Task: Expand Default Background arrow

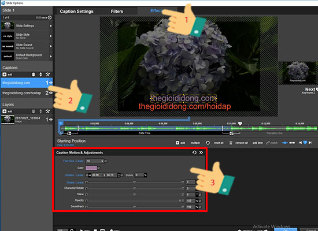Action: 51,57
